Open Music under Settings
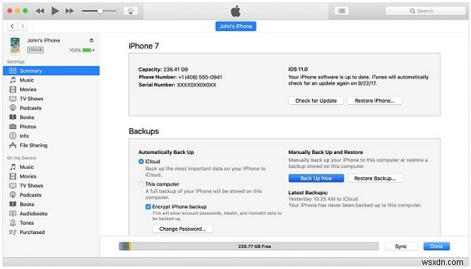This screenshot has height=269, width=471. (x=51, y=80)
